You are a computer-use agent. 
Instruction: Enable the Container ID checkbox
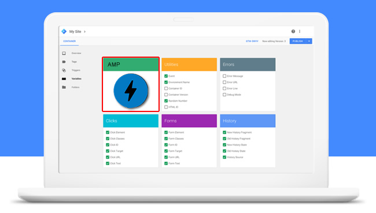coord(166,88)
